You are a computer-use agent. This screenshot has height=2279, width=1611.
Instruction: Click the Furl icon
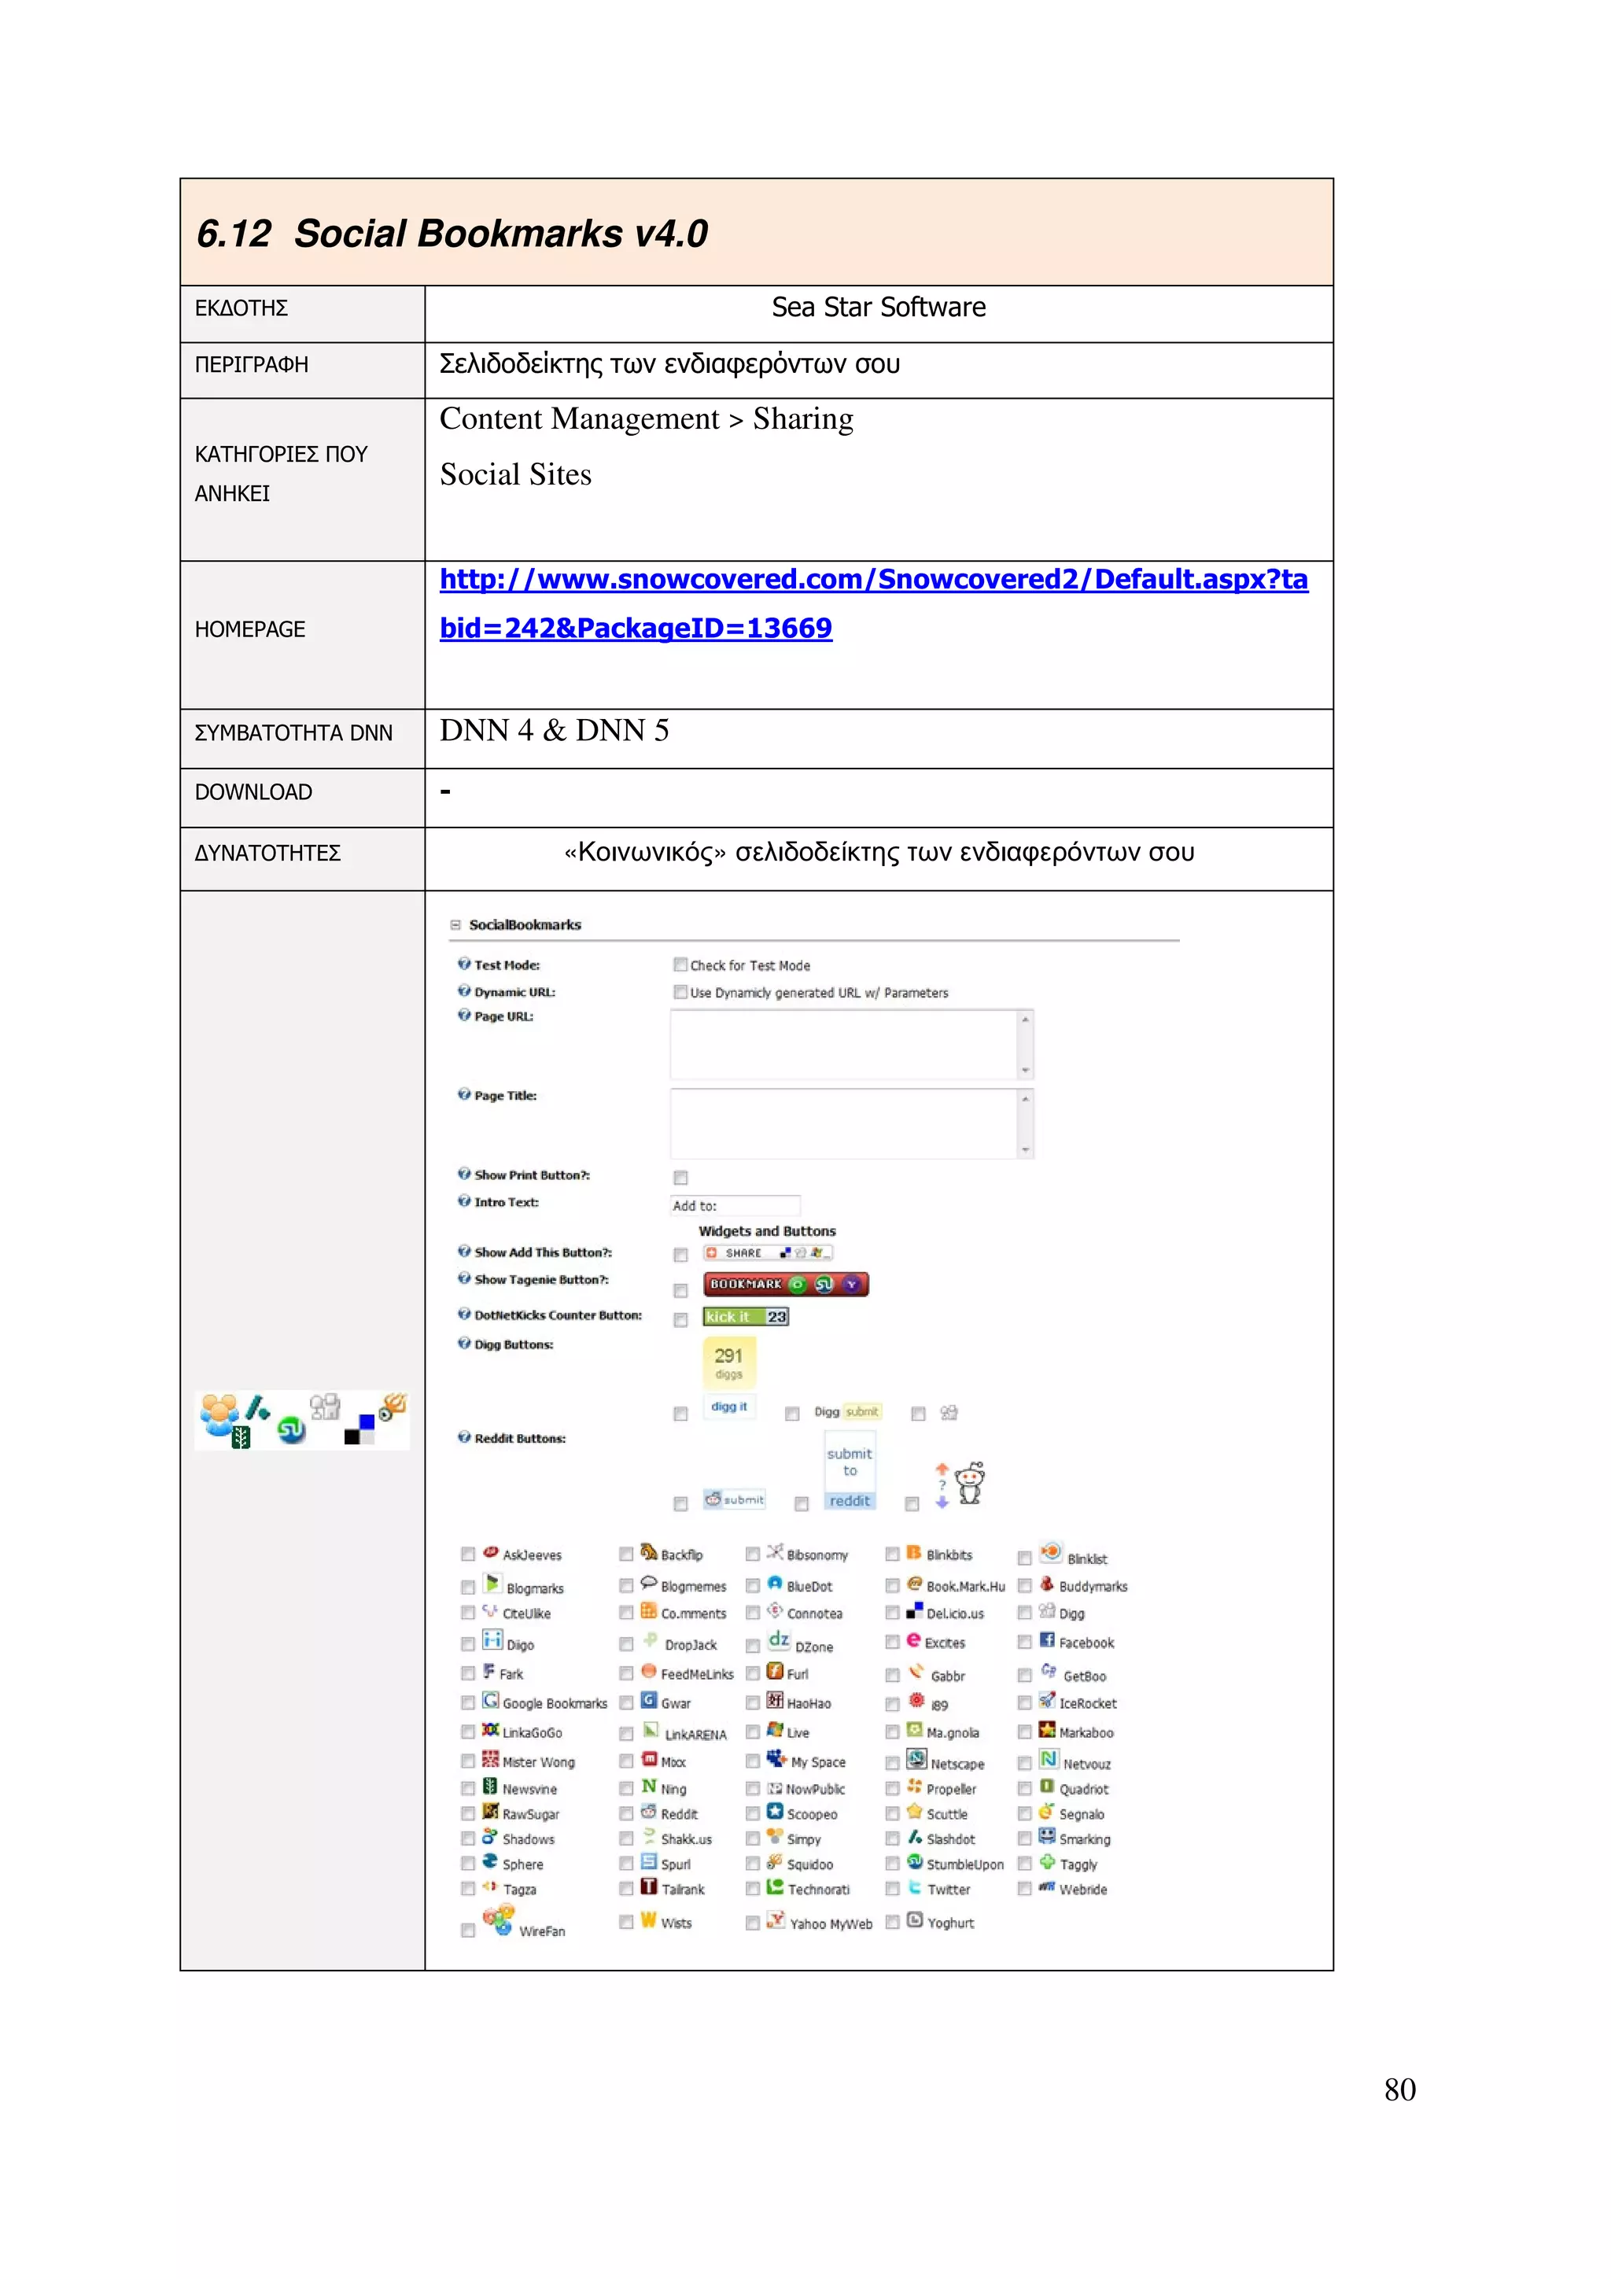coord(776,1672)
